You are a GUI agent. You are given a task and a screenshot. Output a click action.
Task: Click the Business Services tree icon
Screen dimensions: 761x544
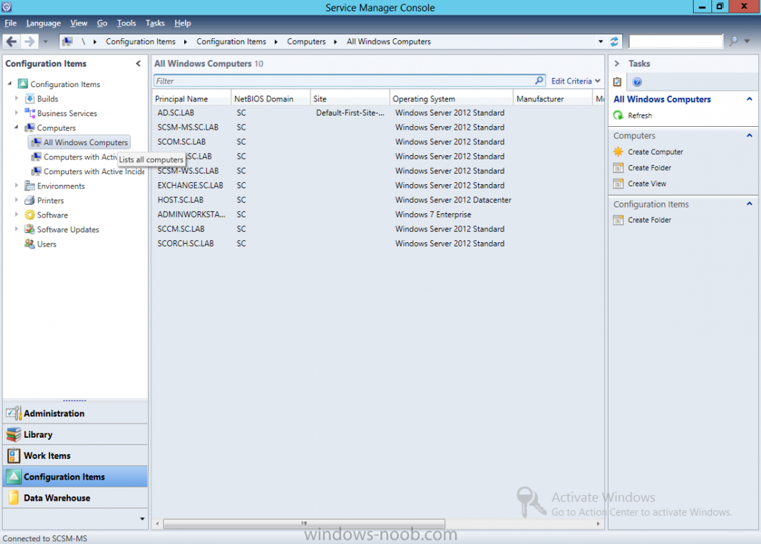click(x=30, y=113)
